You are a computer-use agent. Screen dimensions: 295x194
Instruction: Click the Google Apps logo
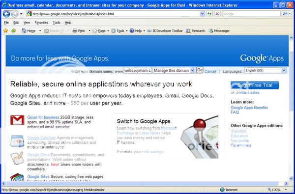(x=262, y=58)
